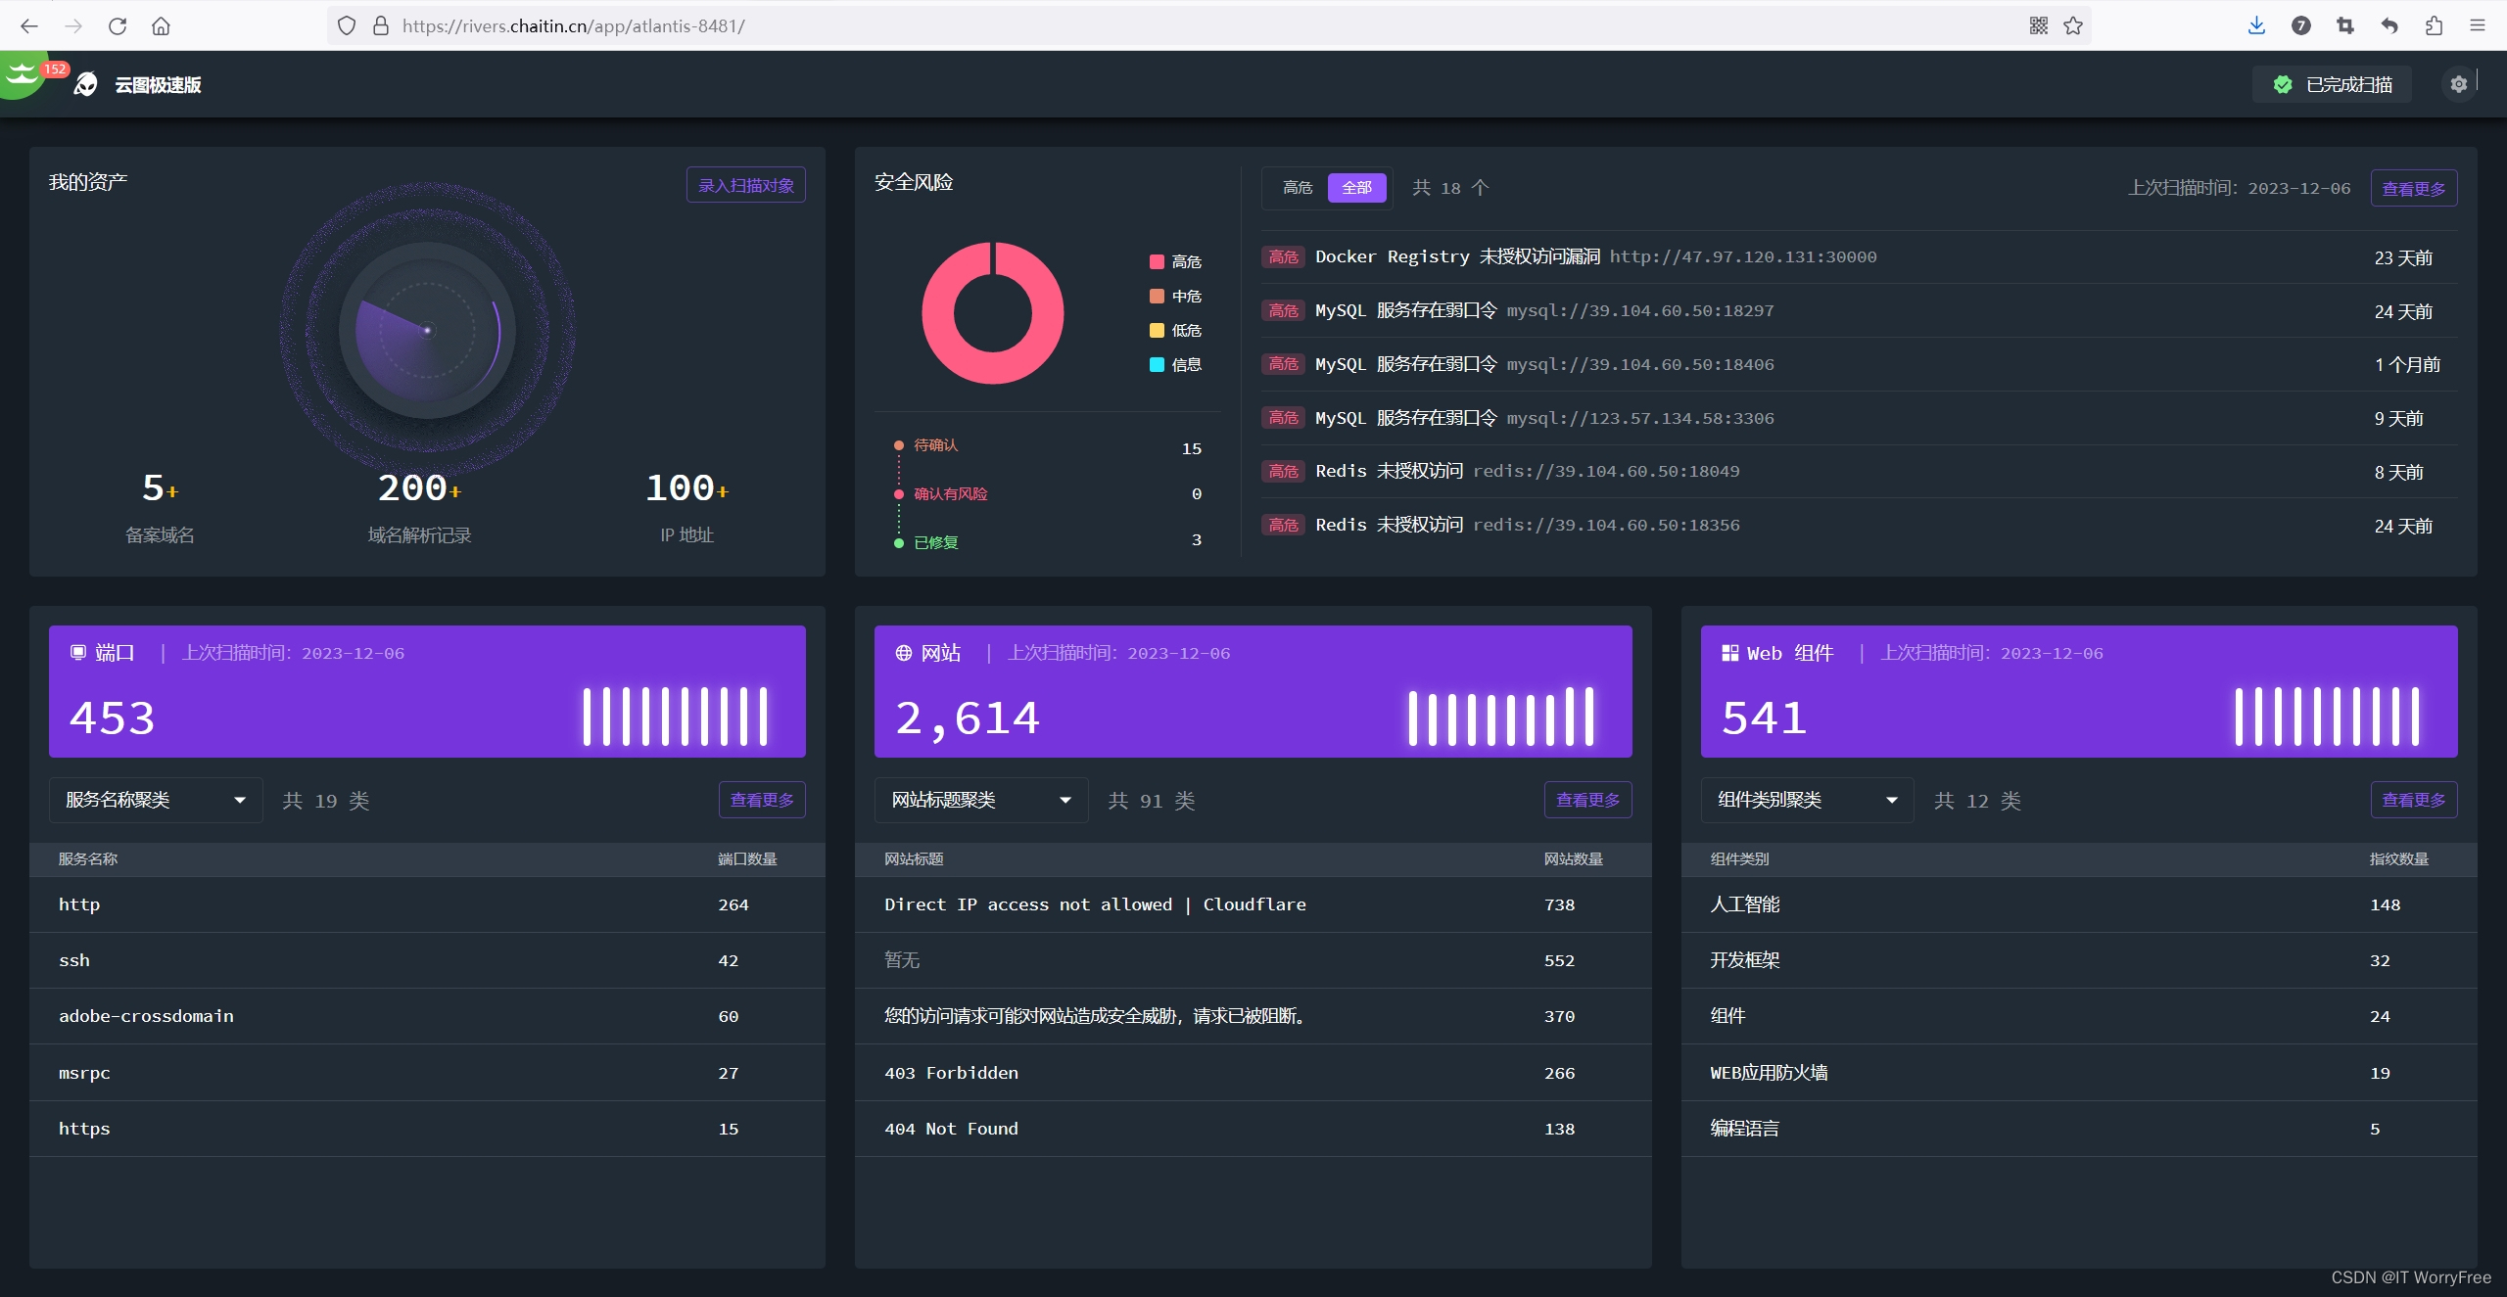Select the adobe-crossdomain service row

click(427, 1016)
